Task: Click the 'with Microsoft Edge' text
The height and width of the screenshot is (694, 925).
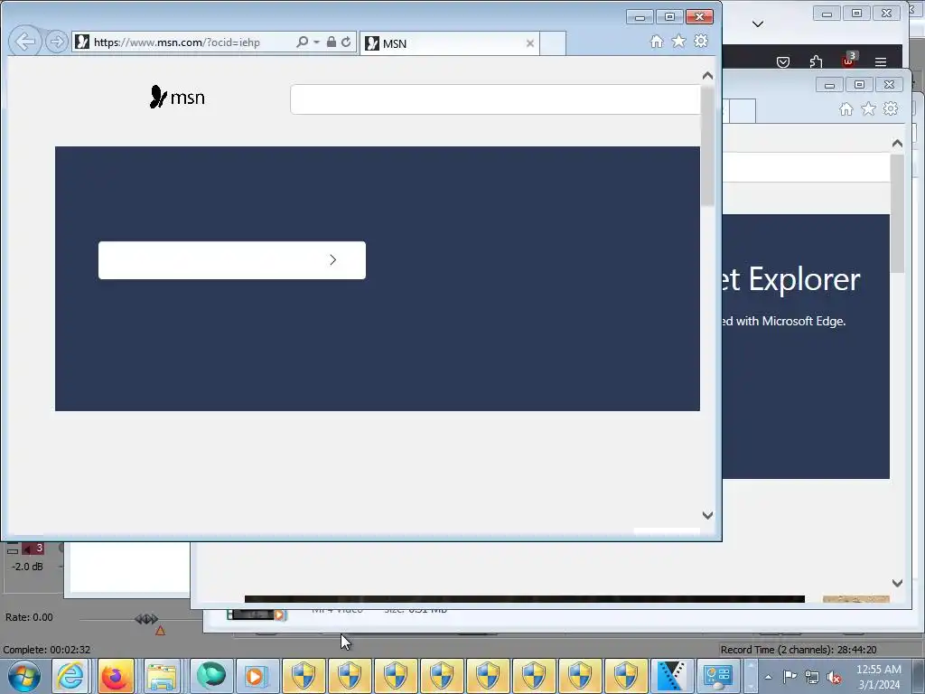Action: pyautogui.click(x=790, y=322)
